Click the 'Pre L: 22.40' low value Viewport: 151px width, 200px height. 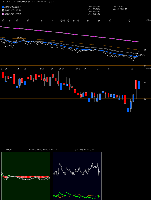point(94,12)
